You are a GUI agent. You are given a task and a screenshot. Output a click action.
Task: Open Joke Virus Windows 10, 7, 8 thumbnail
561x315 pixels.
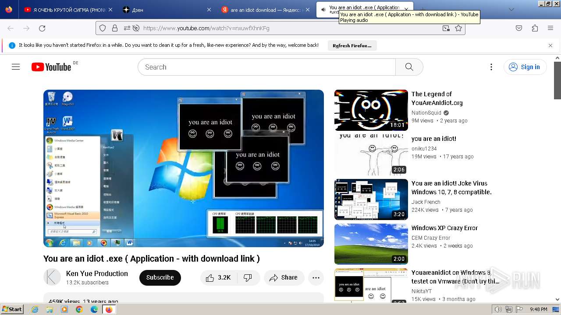coord(371,199)
